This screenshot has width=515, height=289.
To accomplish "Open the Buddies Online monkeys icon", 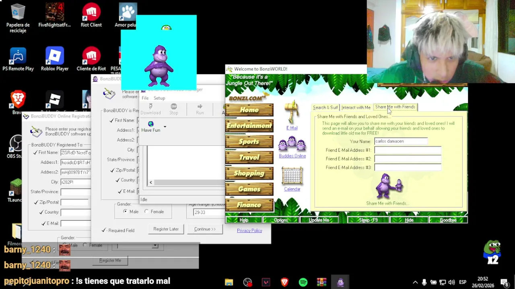I will click(x=292, y=144).
